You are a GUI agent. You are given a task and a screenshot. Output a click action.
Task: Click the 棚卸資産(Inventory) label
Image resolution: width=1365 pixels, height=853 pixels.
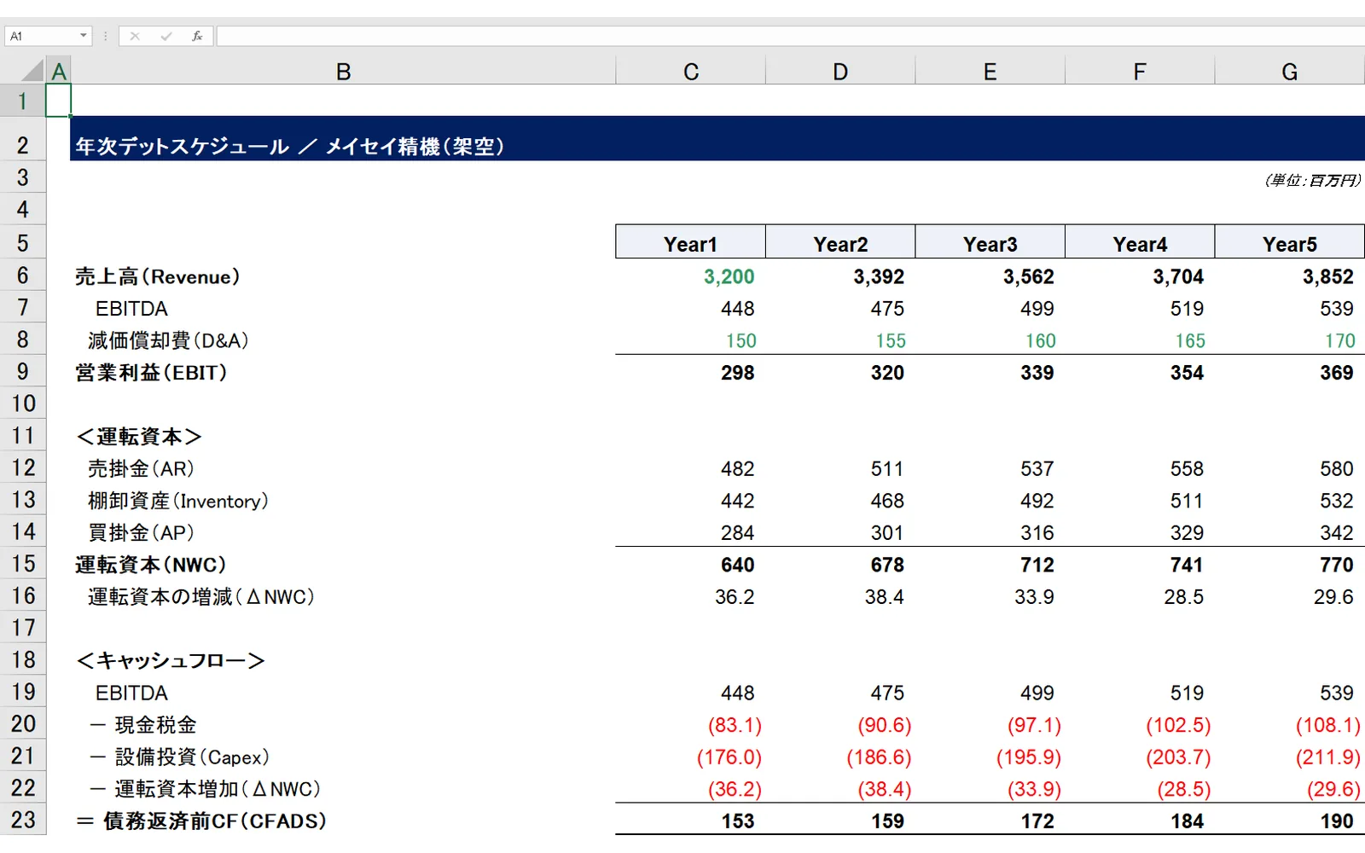(177, 501)
